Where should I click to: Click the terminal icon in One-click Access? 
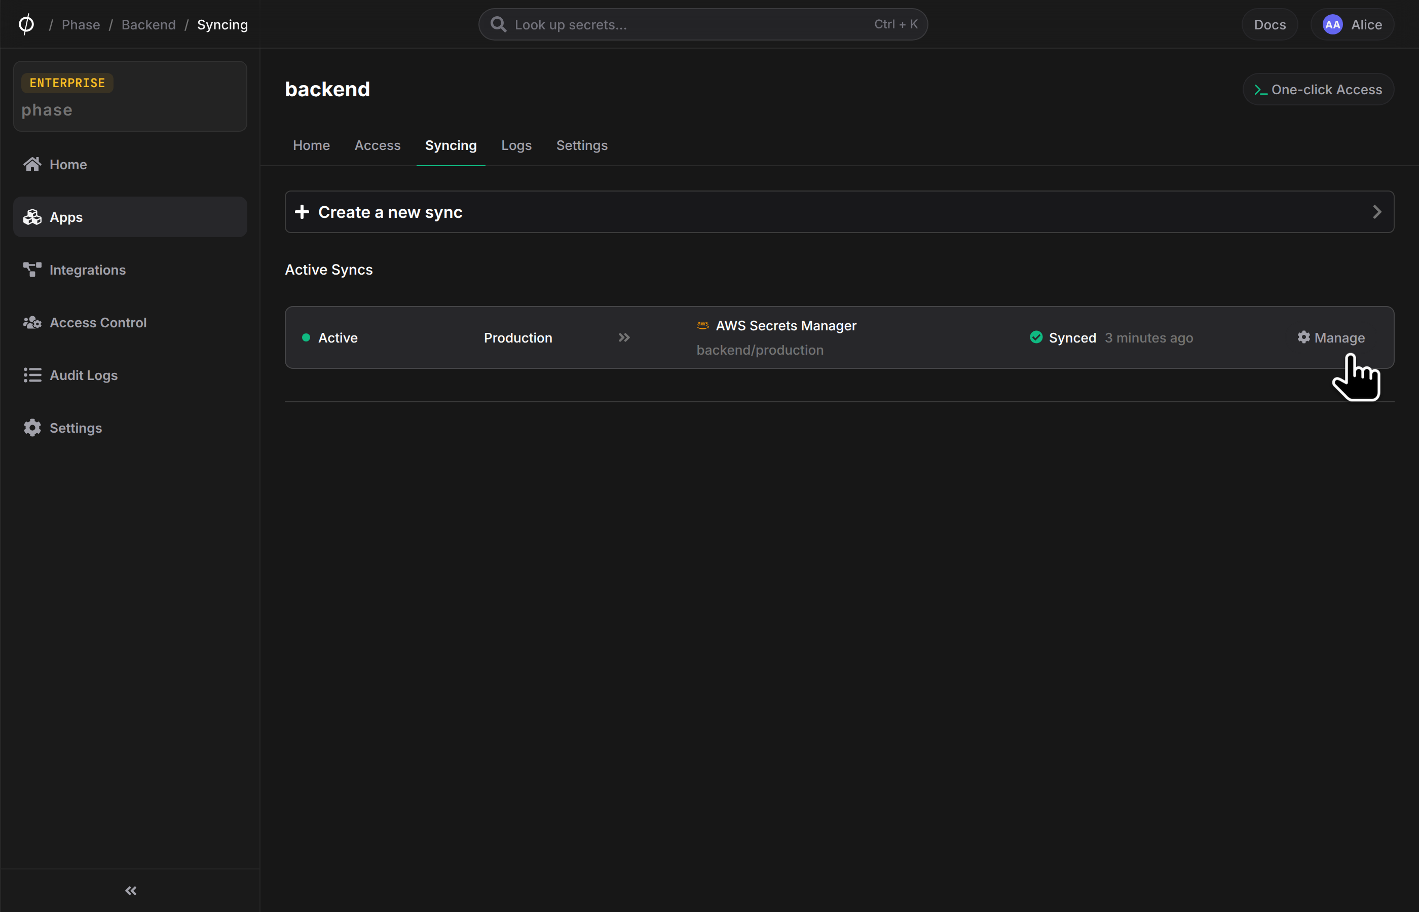[1260, 90]
